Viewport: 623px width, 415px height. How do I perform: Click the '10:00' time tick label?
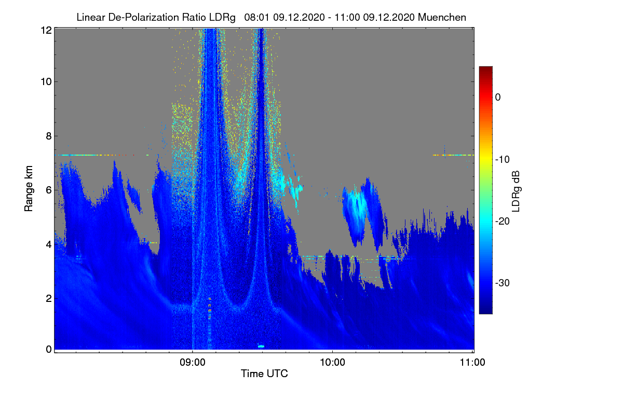333,362
